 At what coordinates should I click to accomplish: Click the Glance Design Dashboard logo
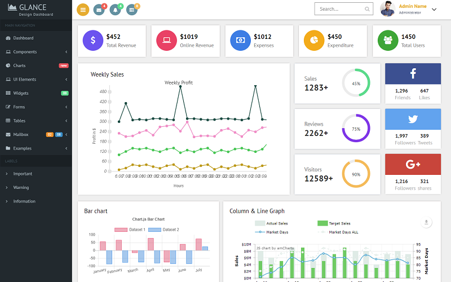click(30, 10)
